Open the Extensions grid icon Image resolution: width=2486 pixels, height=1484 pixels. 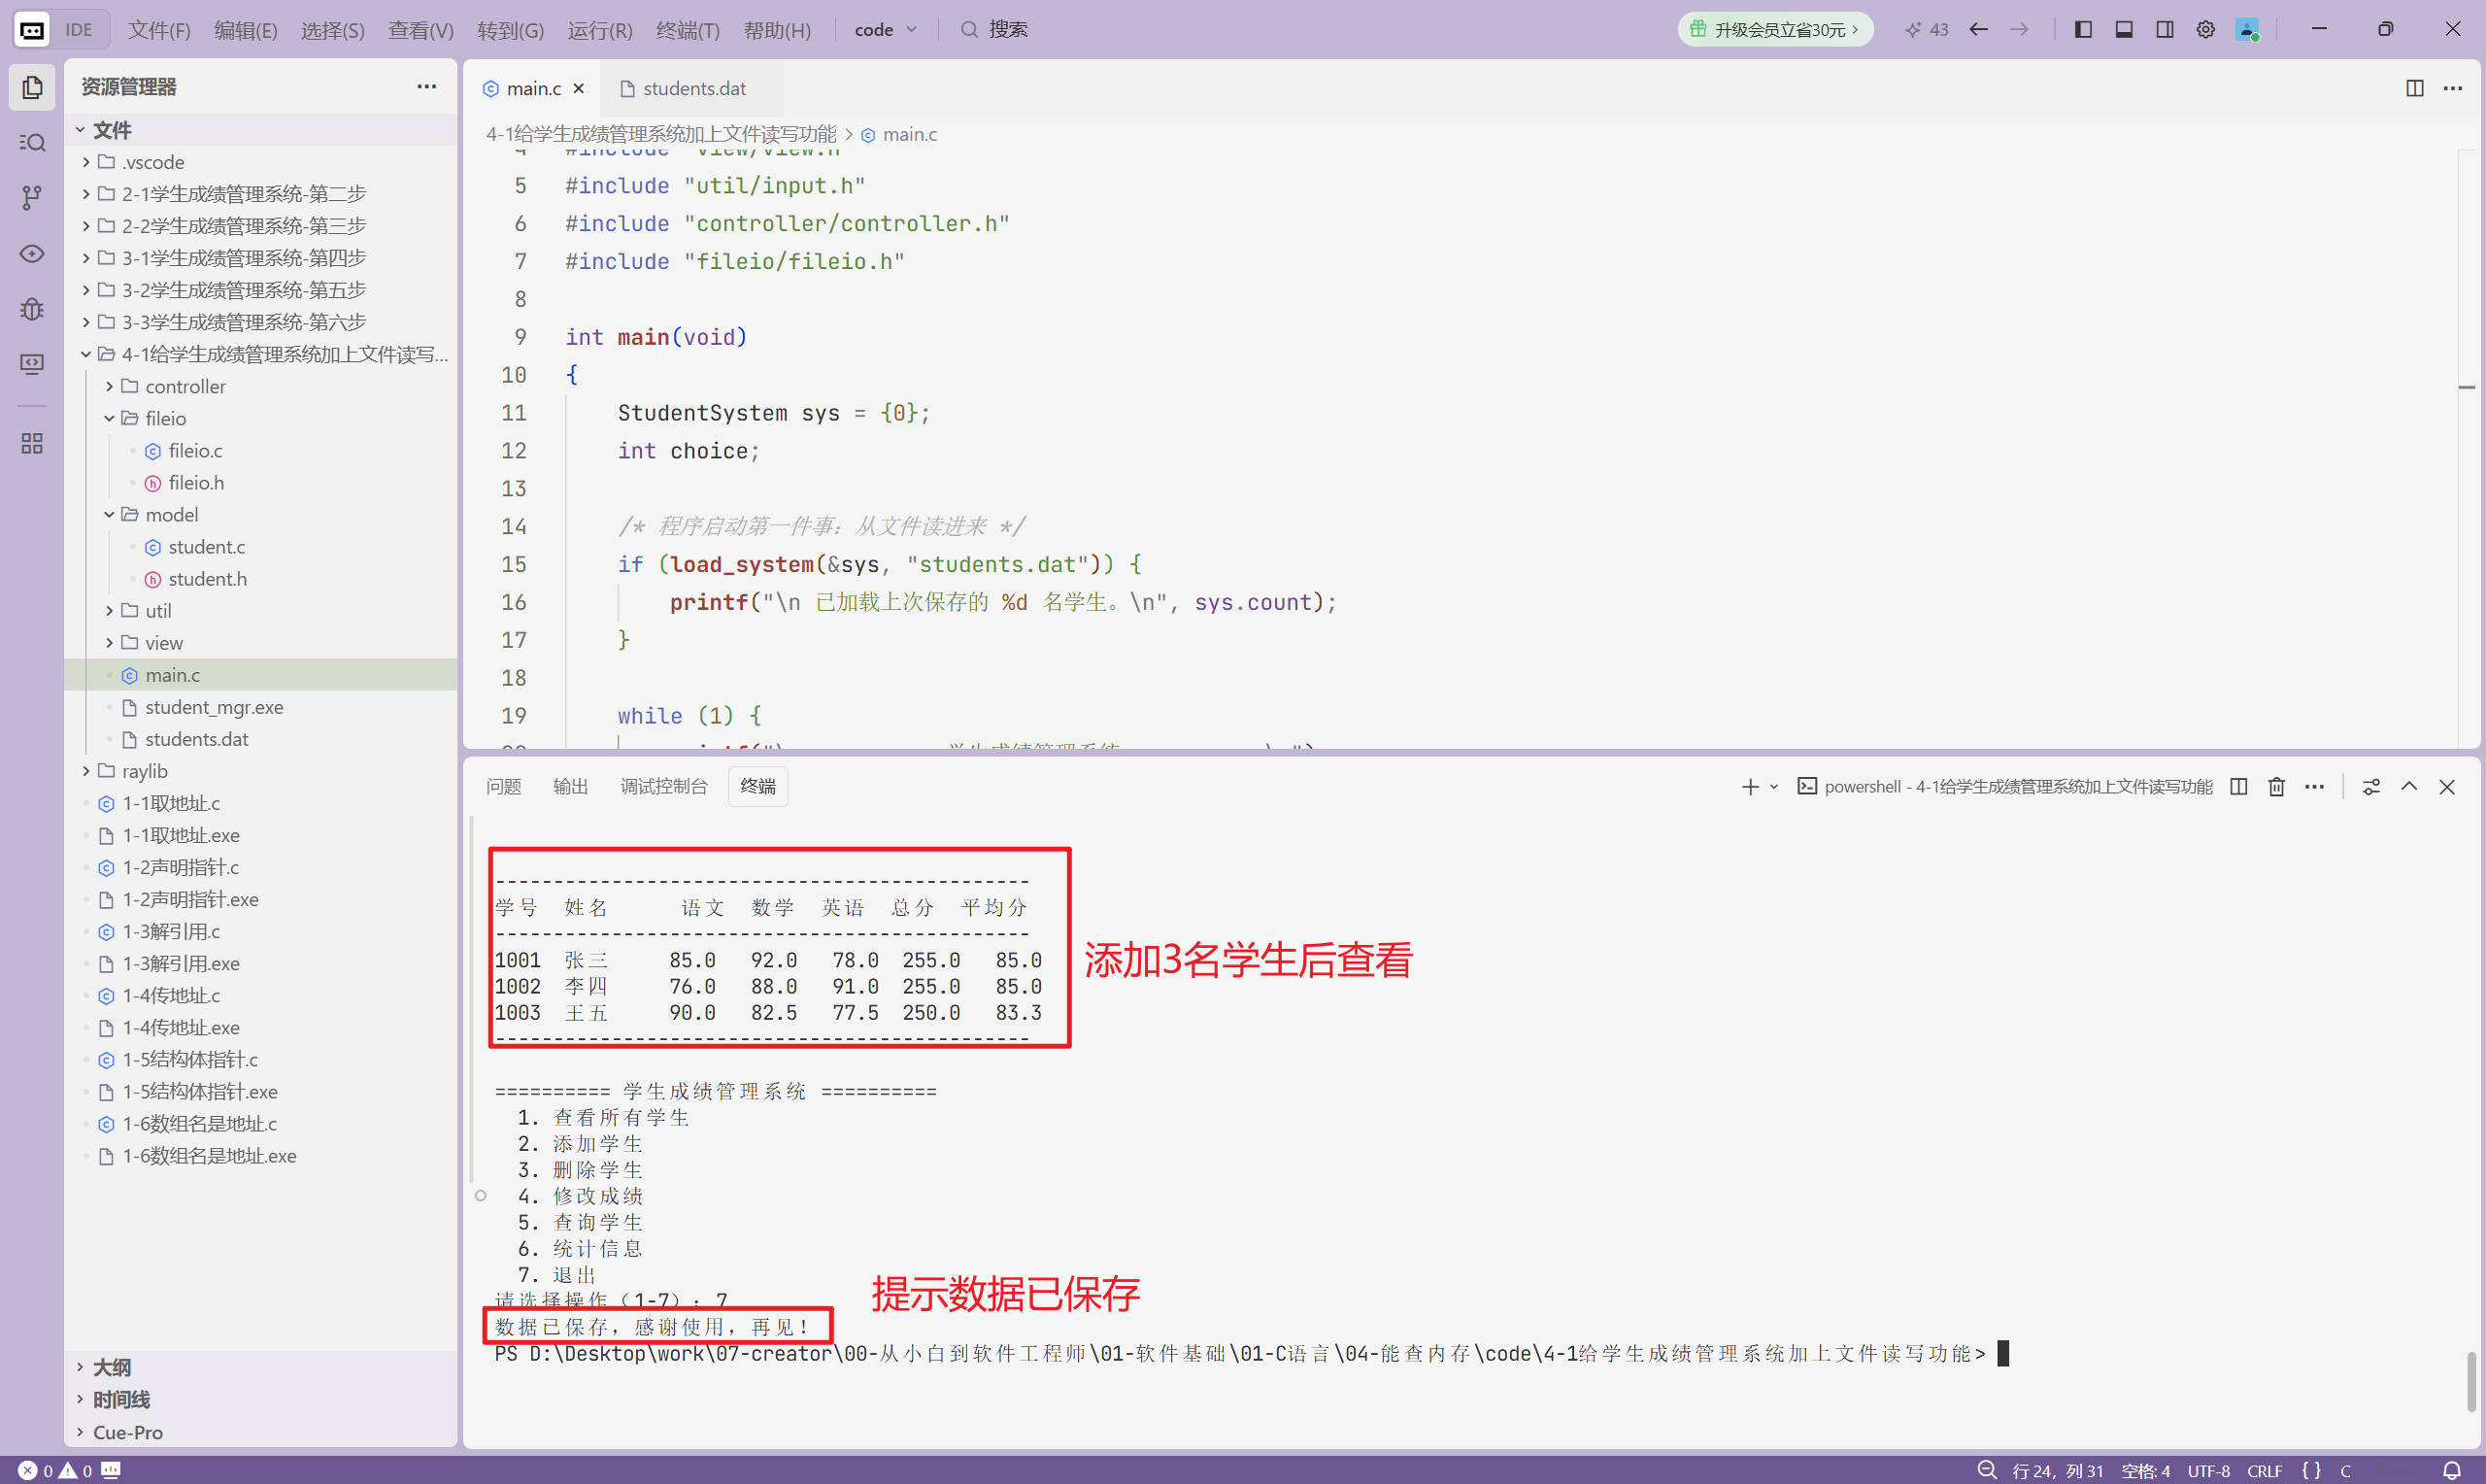32,443
